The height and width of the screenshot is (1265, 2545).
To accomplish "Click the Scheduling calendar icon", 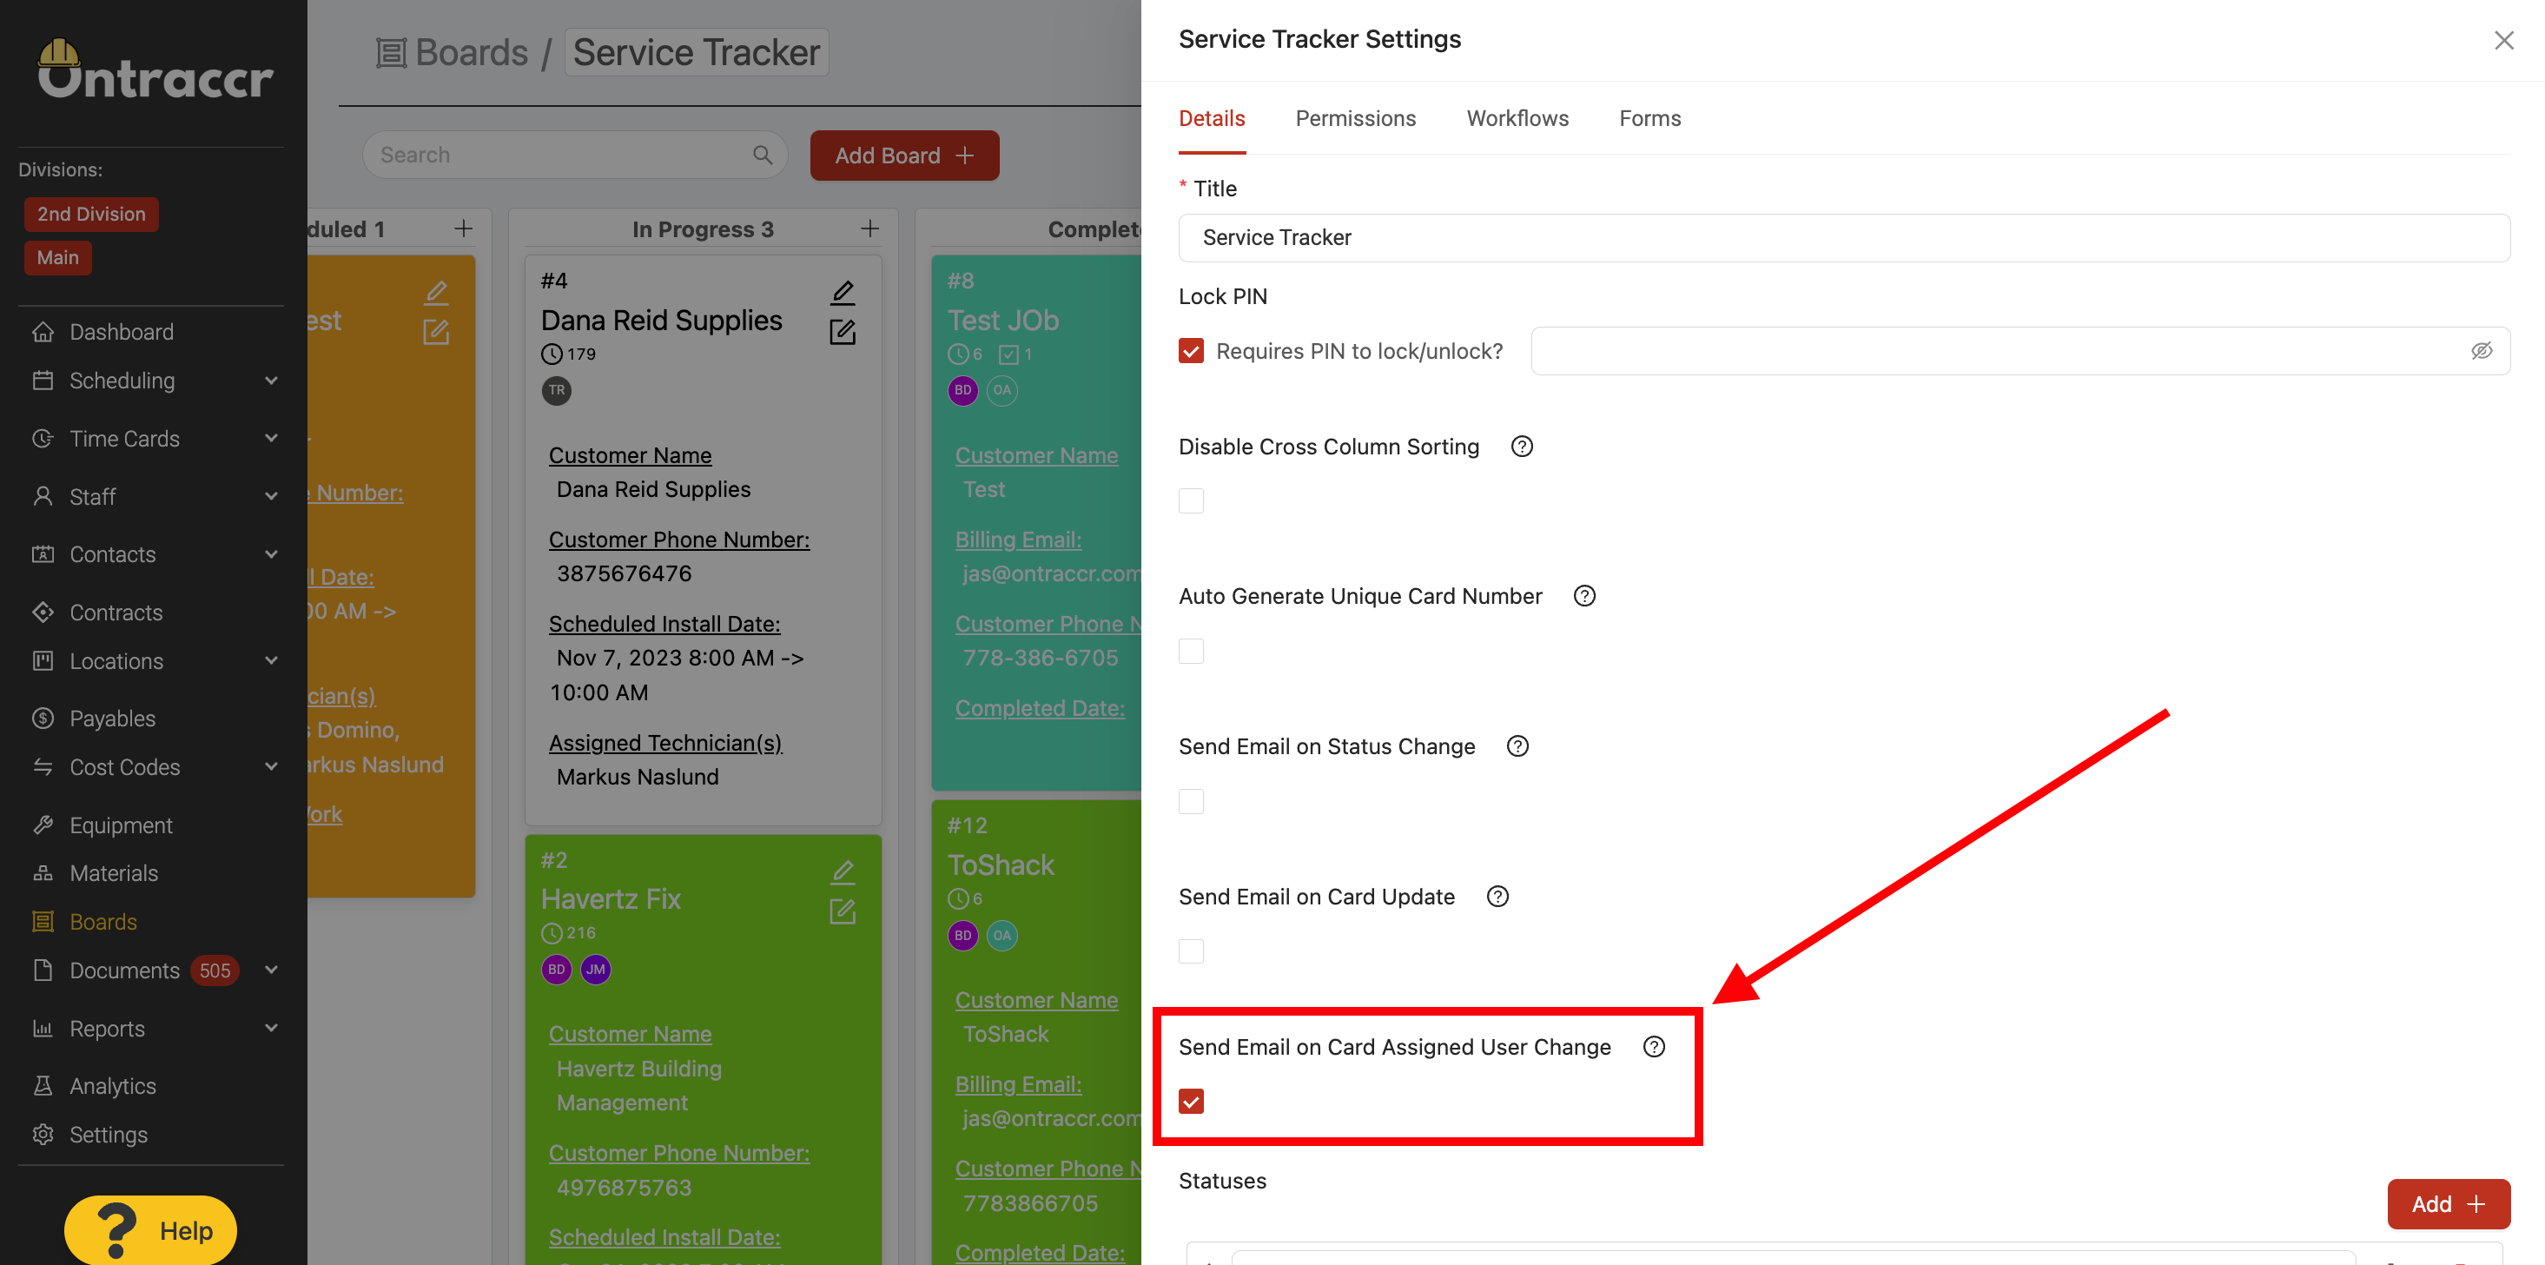I will (x=43, y=381).
